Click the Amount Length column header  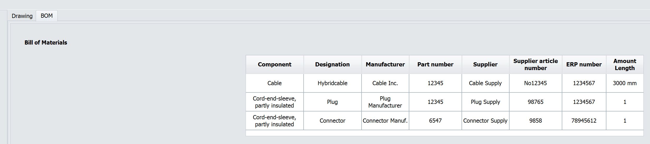[625, 64]
